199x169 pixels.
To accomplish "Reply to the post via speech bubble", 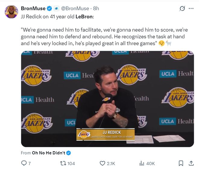I will [x=24, y=163].
